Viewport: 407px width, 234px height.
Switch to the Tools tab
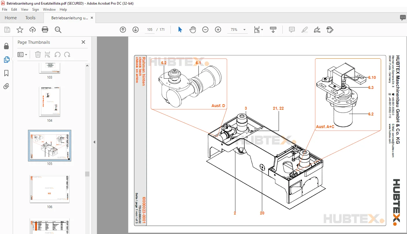(x=30, y=18)
